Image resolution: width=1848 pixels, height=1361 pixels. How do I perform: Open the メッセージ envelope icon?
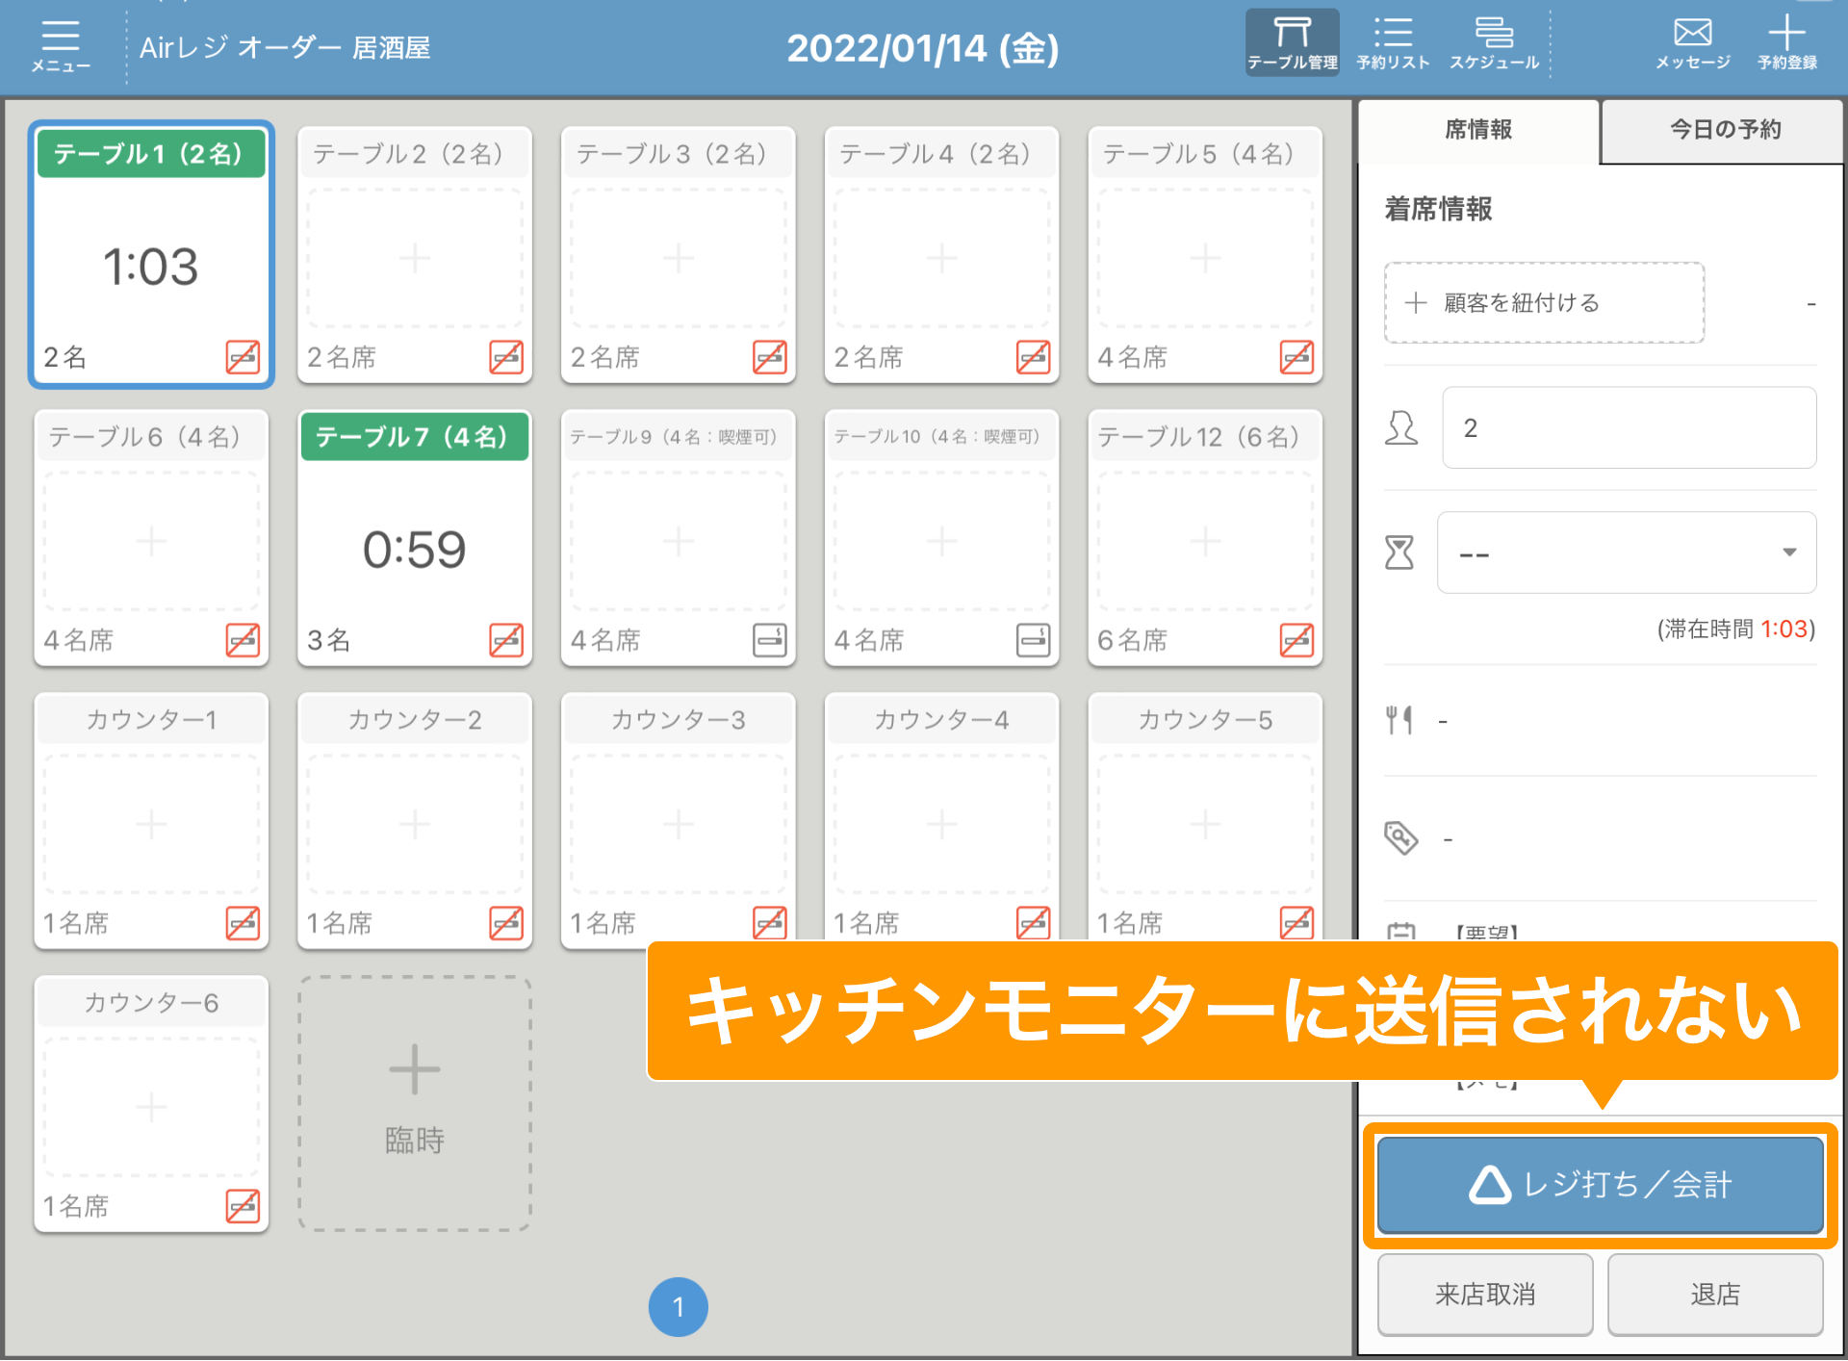(1692, 43)
